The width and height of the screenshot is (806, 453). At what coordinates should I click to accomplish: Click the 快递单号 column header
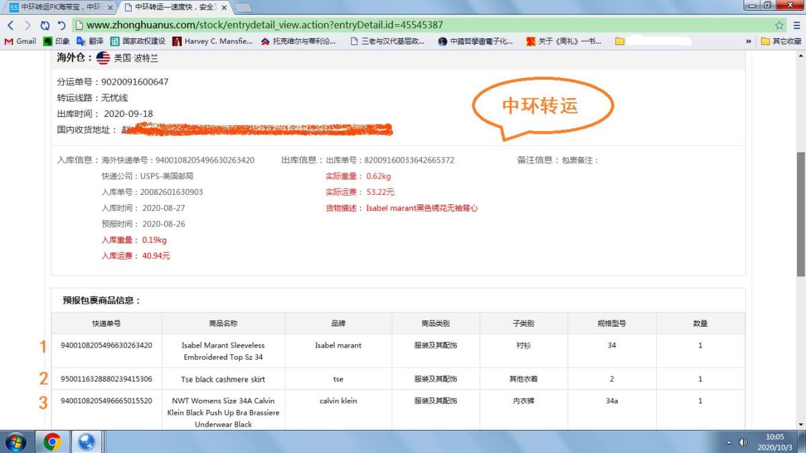(106, 323)
